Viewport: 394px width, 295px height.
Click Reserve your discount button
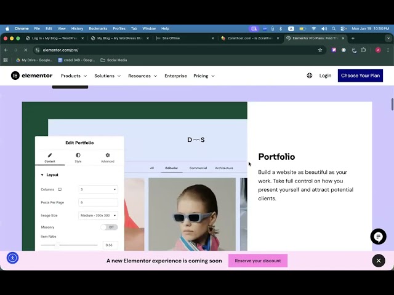point(258,261)
